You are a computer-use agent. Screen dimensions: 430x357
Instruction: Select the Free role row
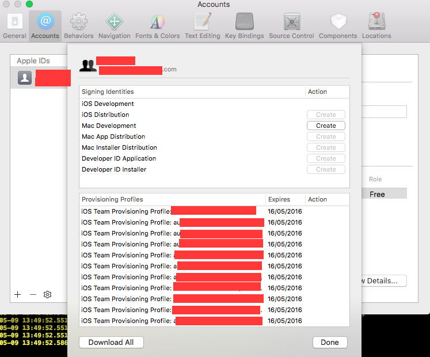click(x=384, y=194)
